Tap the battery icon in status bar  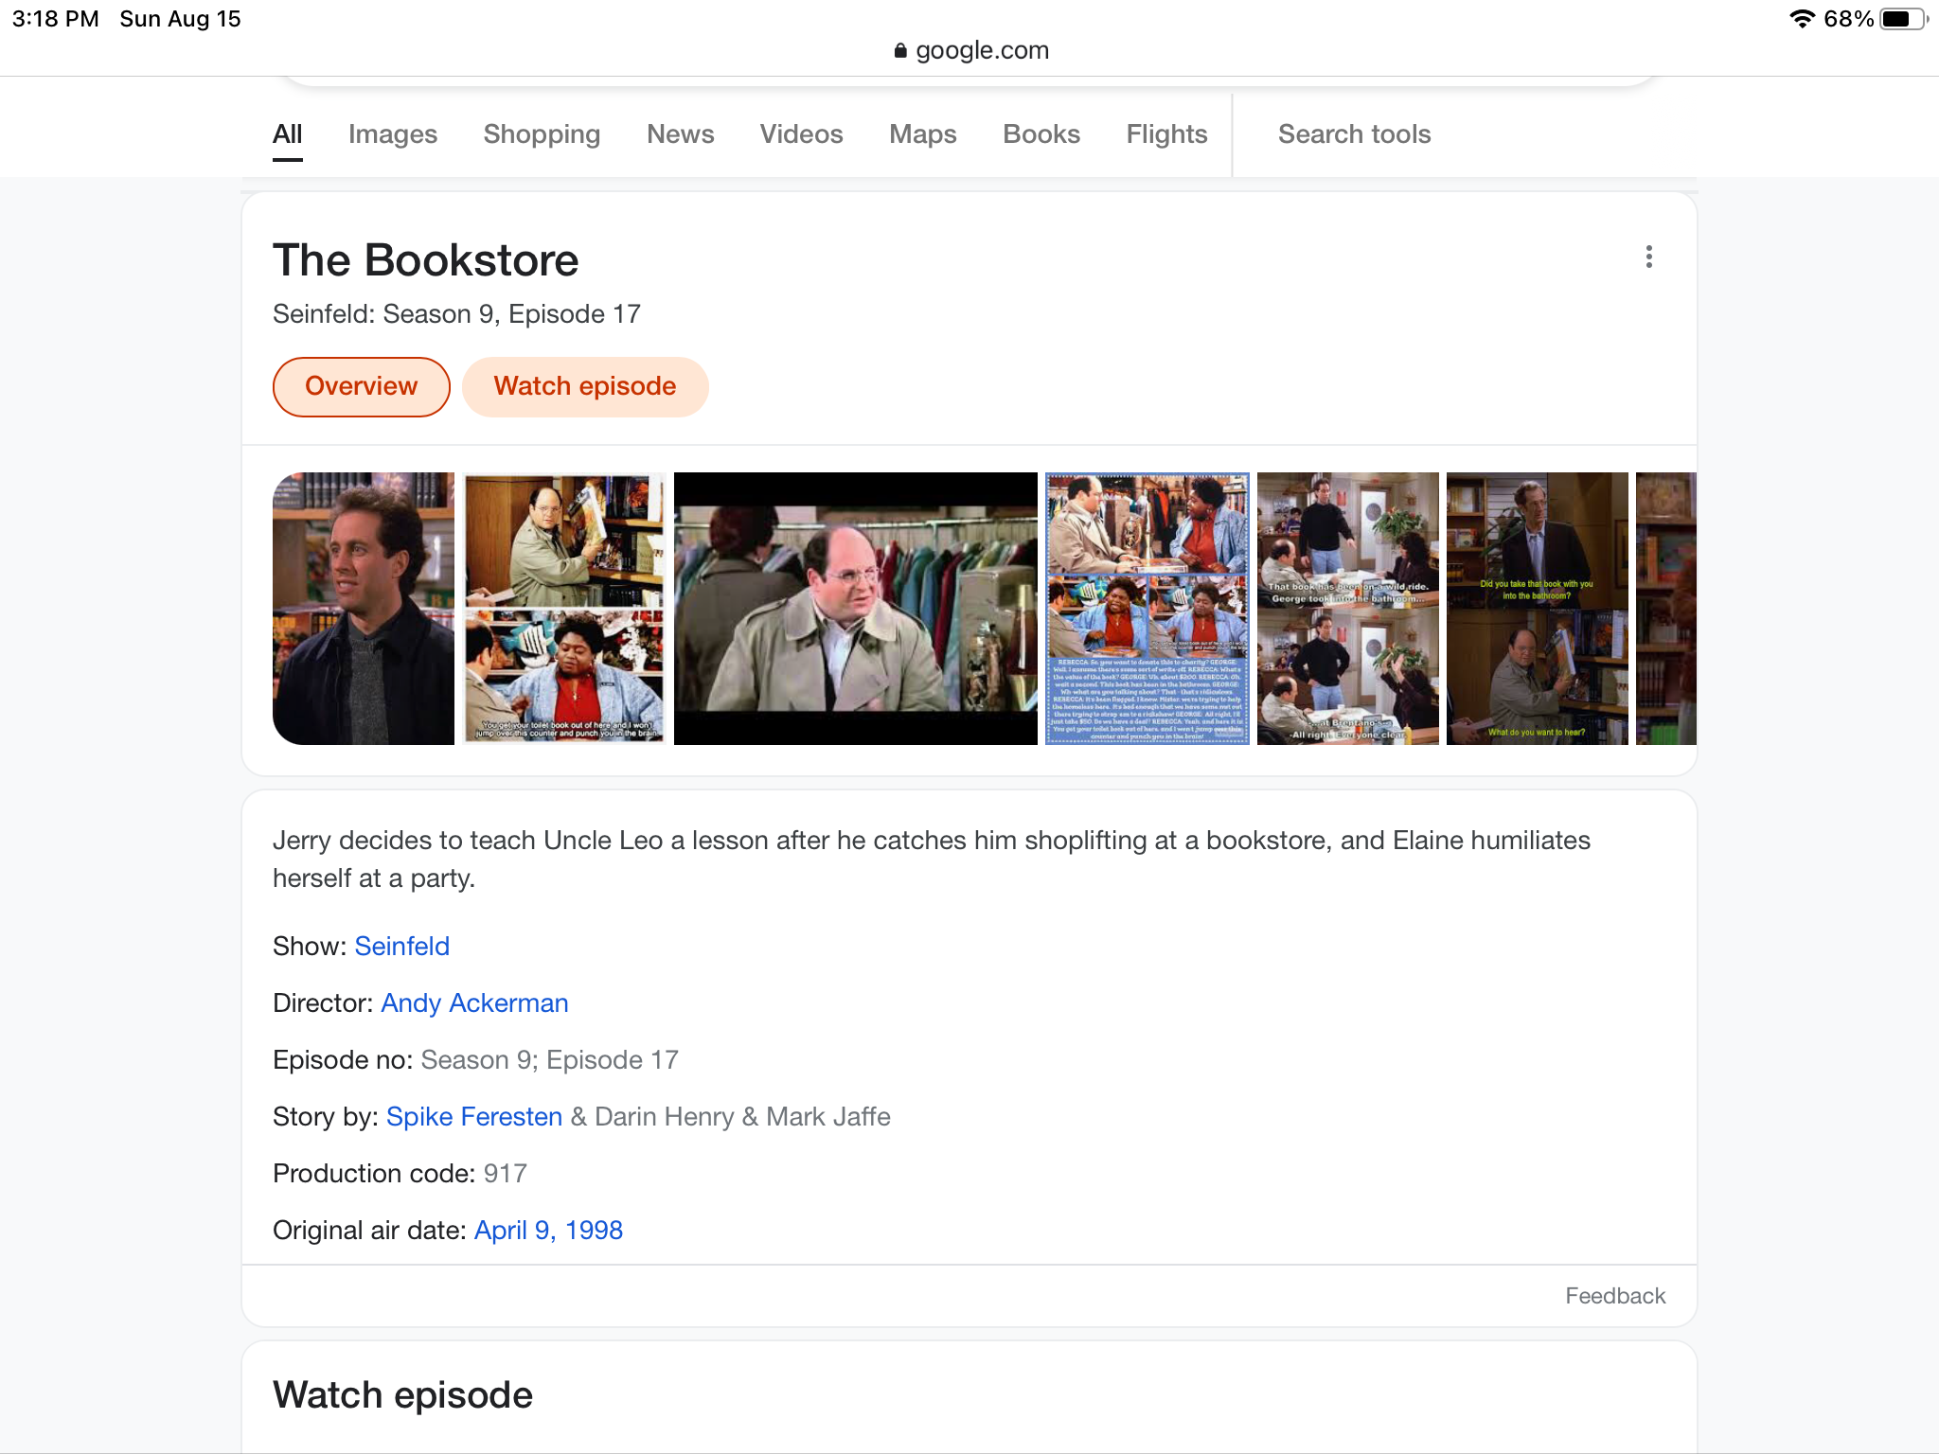coord(1903,19)
